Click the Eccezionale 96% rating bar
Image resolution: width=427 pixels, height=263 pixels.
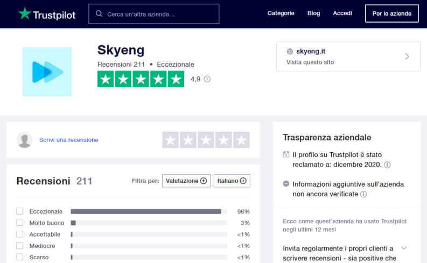pos(149,211)
